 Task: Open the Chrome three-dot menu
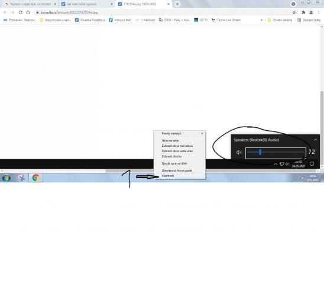[x=319, y=12]
